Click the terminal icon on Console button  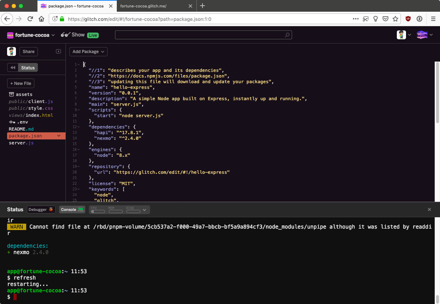click(81, 210)
